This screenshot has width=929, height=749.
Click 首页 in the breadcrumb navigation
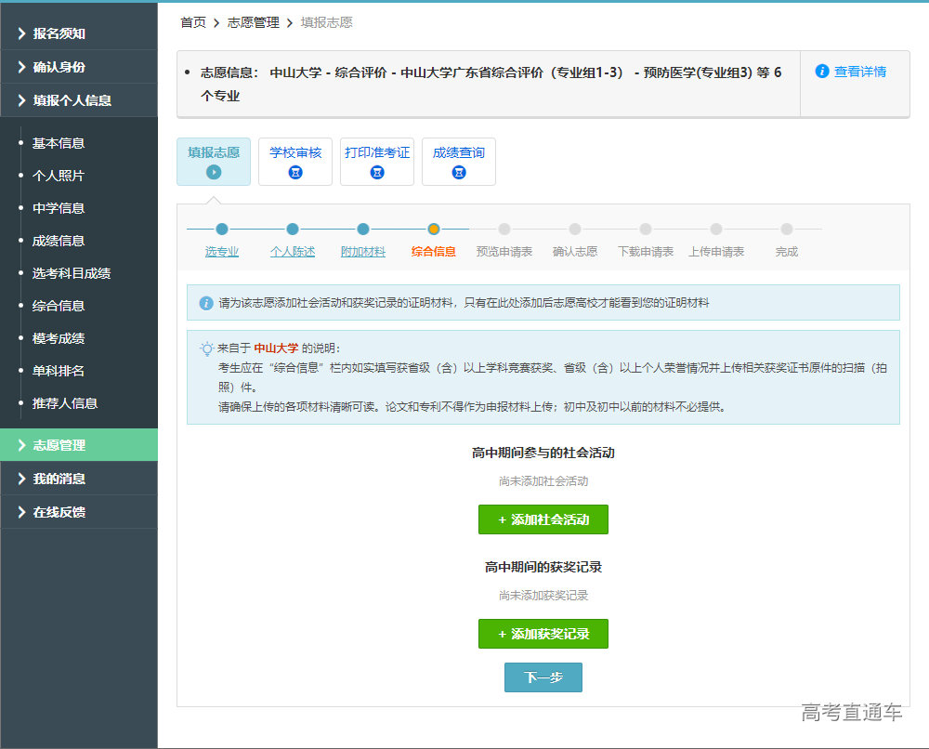click(192, 22)
